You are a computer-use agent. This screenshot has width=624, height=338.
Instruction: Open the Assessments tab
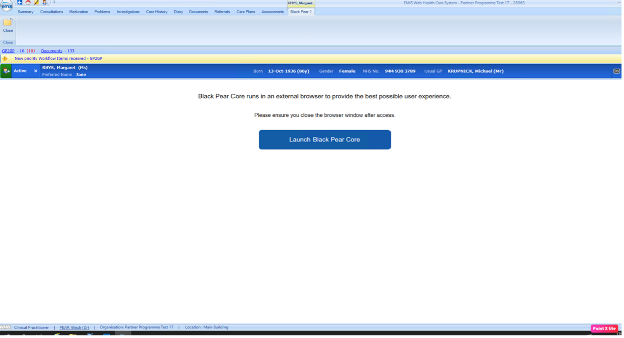[x=272, y=12]
